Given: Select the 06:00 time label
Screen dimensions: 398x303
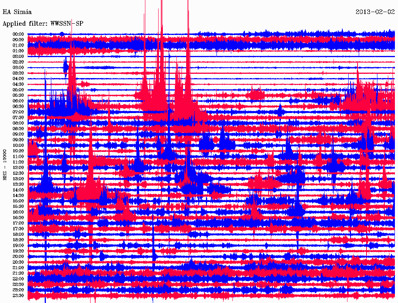Looking at the screenshot, I should tap(18, 101).
